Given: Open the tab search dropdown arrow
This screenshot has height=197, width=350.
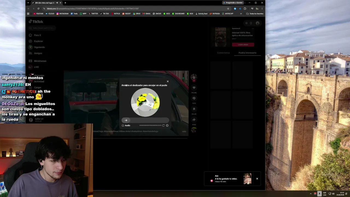Looking at the screenshot, I should tap(28, 3).
